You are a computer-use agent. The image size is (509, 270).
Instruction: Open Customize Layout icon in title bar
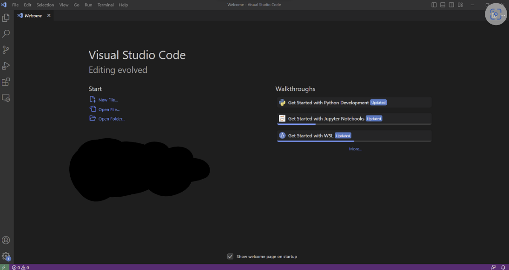coord(460,5)
